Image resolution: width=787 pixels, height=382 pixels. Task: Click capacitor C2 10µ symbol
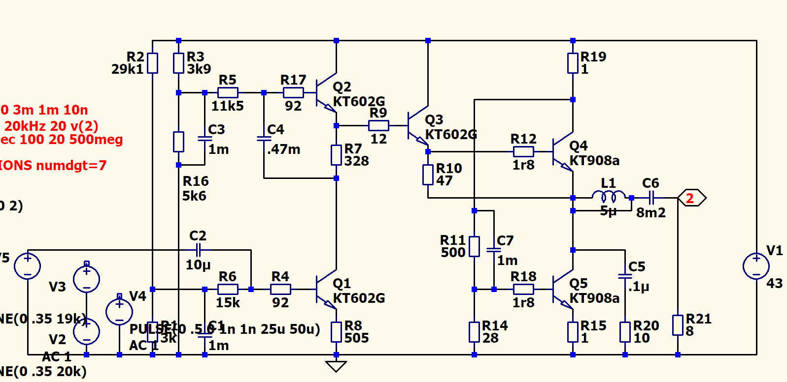tap(198, 250)
